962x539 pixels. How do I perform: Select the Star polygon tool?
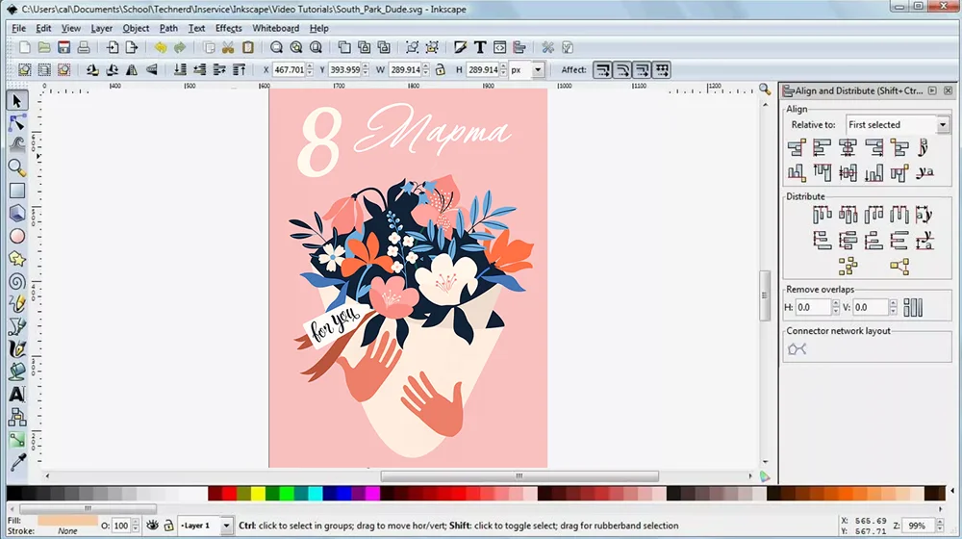click(17, 259)
